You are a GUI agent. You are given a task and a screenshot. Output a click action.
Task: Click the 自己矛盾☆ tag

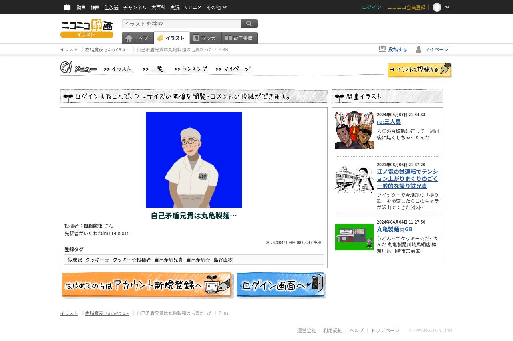click(198, 260)
